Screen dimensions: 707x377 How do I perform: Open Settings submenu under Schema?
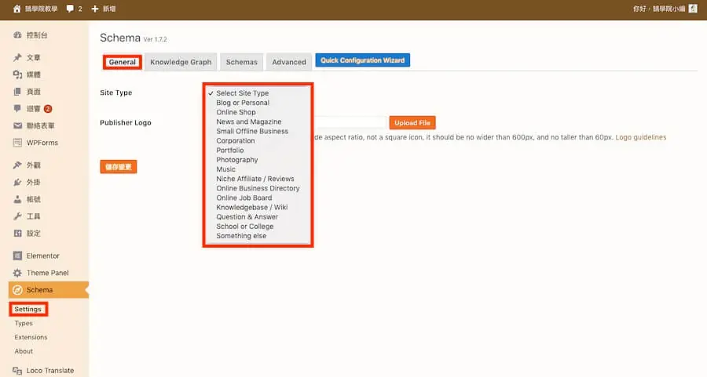28,309
